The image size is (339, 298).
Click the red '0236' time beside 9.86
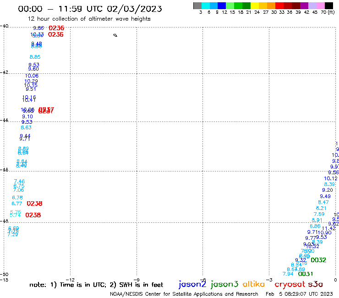point(56,28)
